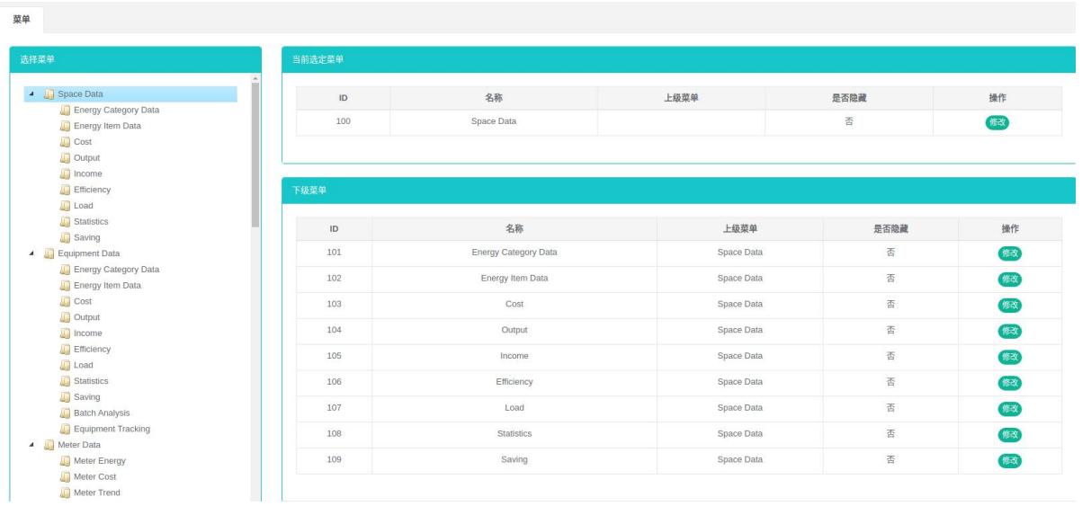Click 修改 for the Space Data row (ID 100)
1082x506 pixels.
pyautogui.click(x=997, y=123)
